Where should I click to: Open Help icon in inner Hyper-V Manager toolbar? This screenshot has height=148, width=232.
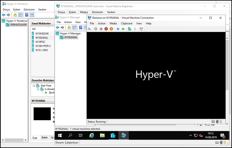pyautogui.click(x=81, y=27)
